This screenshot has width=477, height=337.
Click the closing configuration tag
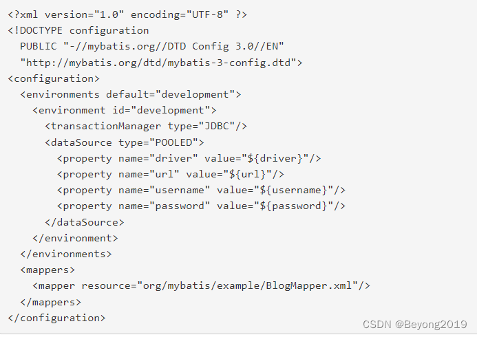57,318
